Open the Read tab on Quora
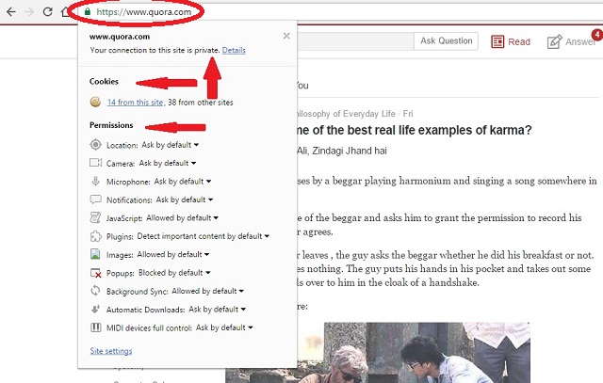 (511, 41)
